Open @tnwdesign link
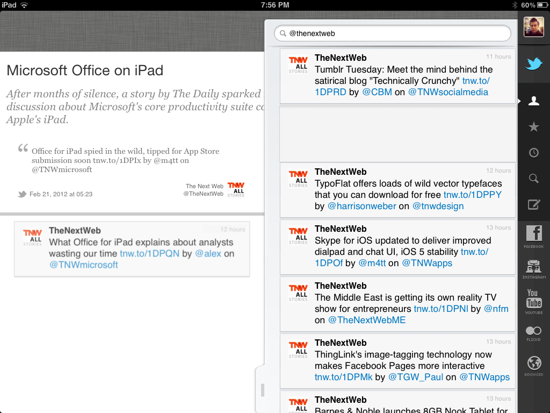Image resolution: width=550 pixels, height=413 pixels. (x=438, y=206)
